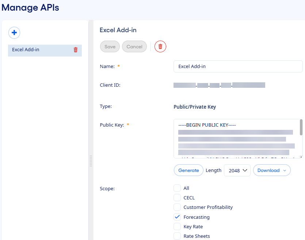Click the BEGIN PUBLIC KEY line
The image size is (305, 240).
click(x=207, y=125)
